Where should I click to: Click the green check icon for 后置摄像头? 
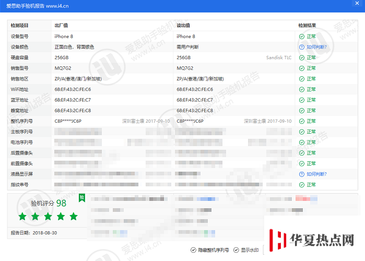tap(302, 153)
